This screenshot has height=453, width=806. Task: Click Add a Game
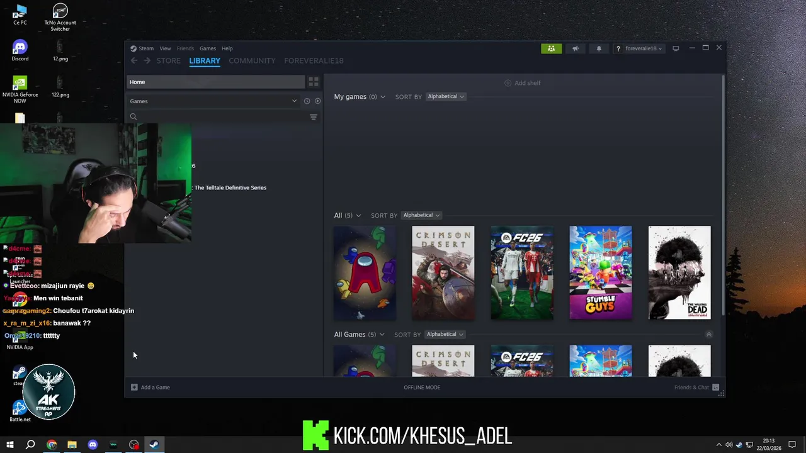(150, 388)
